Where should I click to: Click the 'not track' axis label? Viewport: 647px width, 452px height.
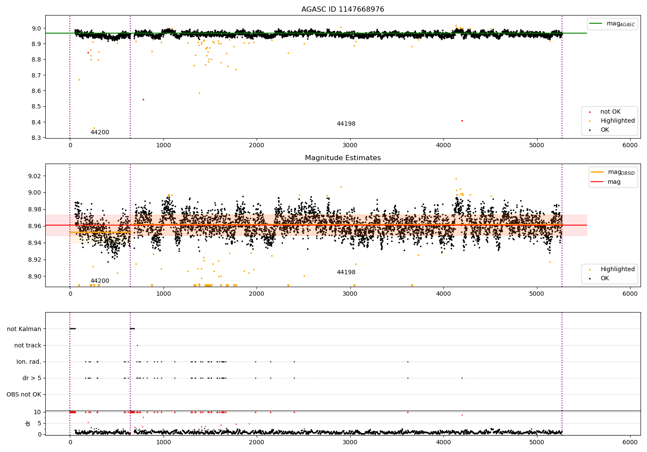tap(28, 345)
